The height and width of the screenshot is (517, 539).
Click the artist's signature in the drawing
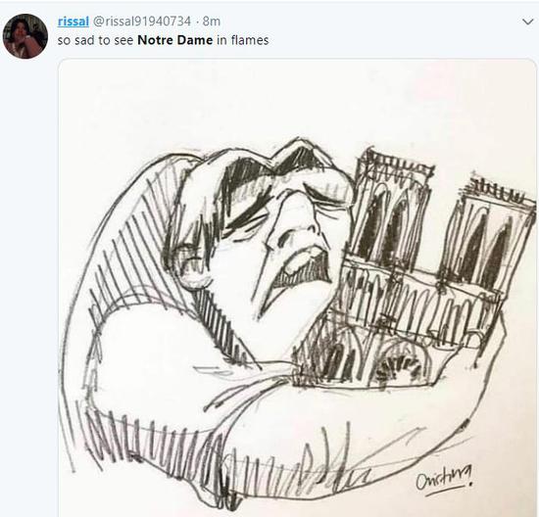click(445, 479)
